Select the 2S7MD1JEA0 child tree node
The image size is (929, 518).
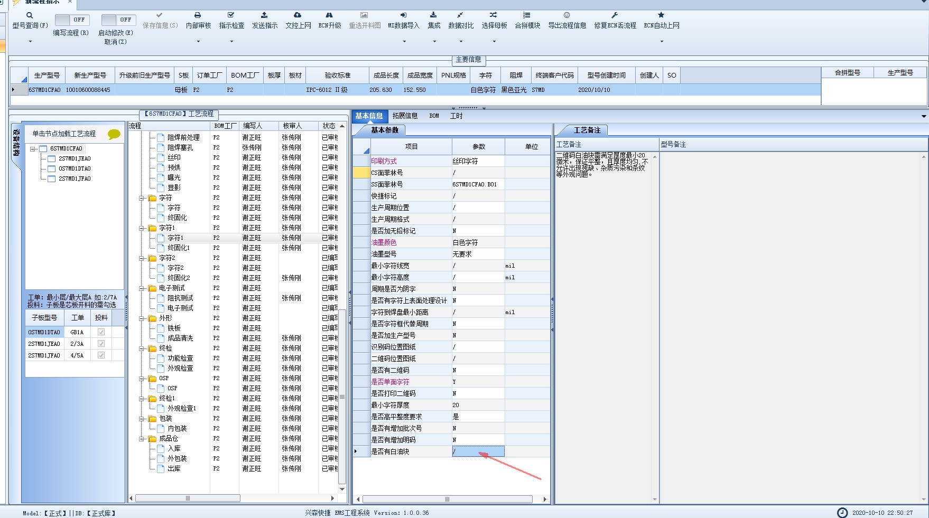75,158
